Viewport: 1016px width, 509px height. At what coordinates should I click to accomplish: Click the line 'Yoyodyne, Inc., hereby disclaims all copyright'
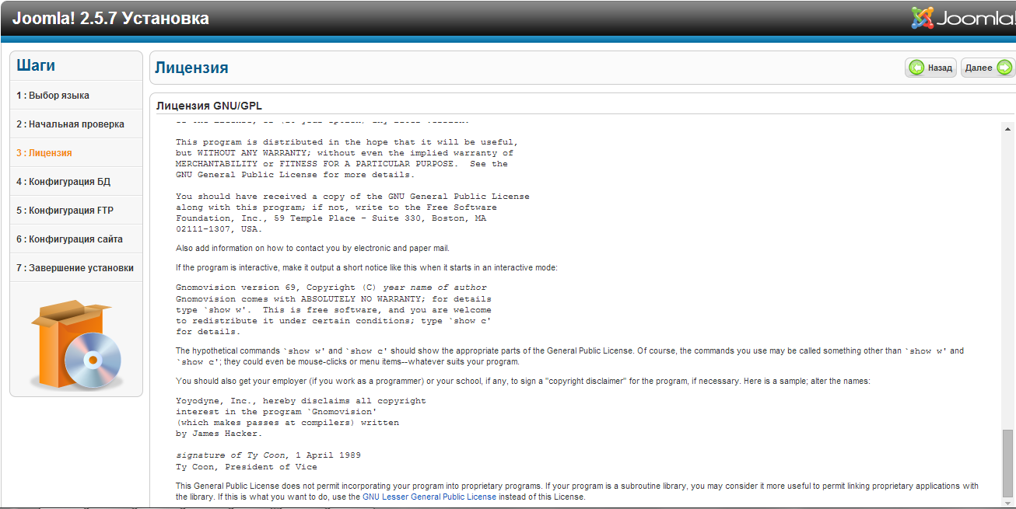301,401
